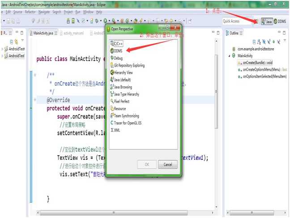Open the Search icon dropdown arrow
This screenshot has height=218, width=290.
(145, 21)
